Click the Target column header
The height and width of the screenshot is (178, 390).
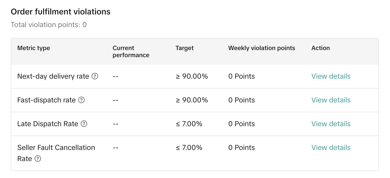(x=184, y=48)
